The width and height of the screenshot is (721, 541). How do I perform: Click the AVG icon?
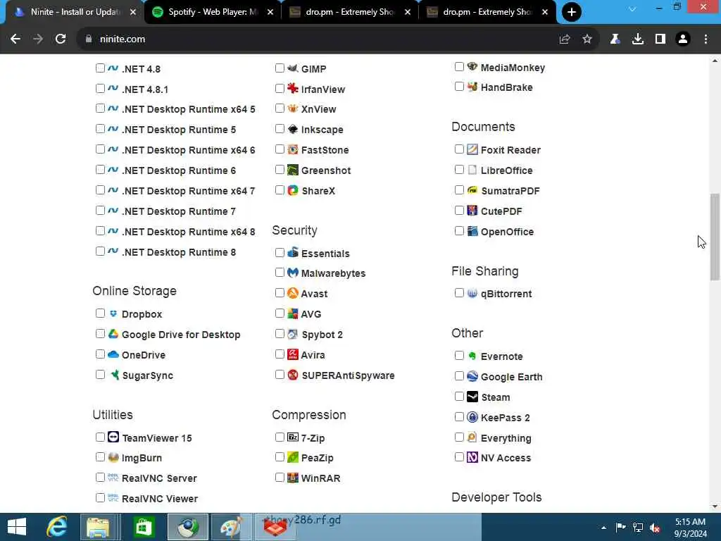(x=293, y=313)
